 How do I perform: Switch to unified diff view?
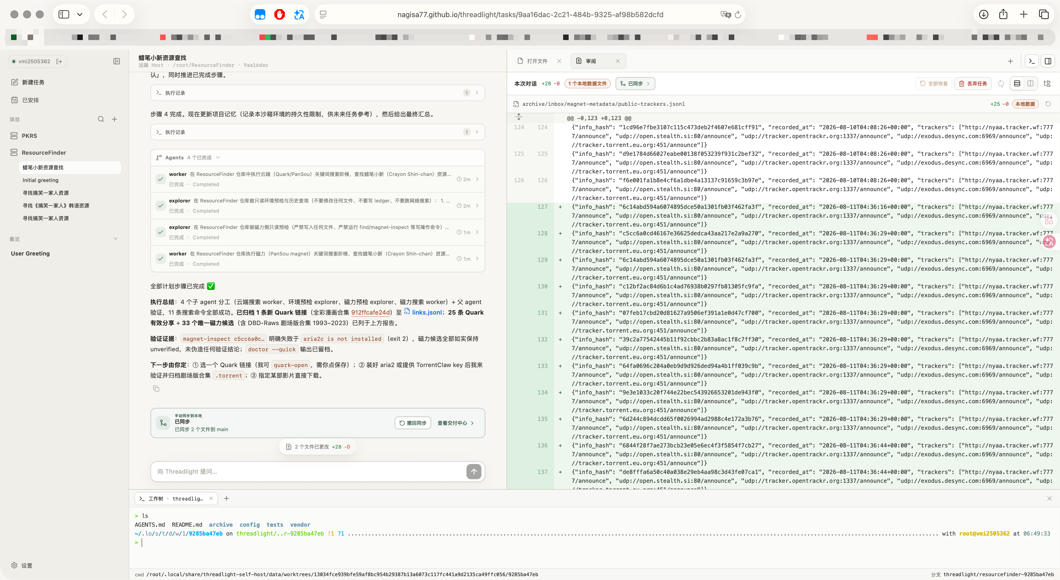tap(1017, 84)
